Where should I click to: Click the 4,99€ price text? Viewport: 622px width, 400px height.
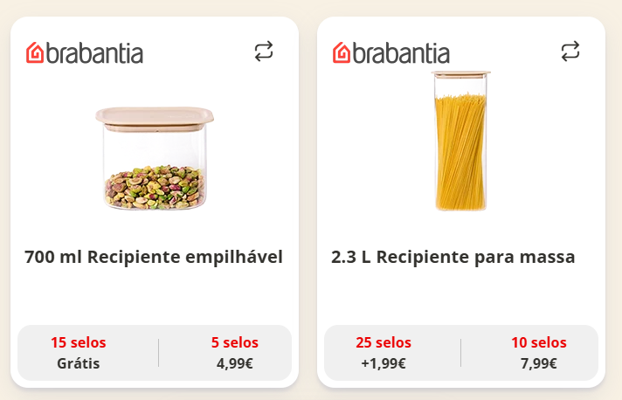(x=235, y=363)
